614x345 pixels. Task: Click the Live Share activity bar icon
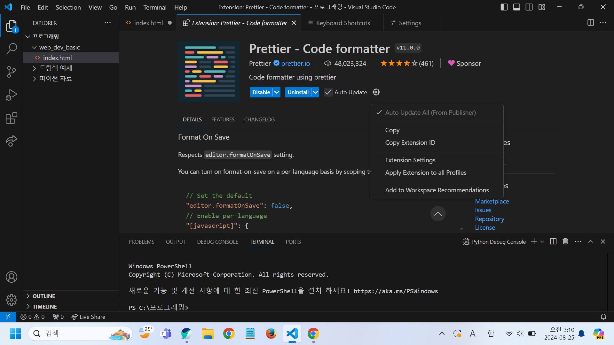[12, 141]
